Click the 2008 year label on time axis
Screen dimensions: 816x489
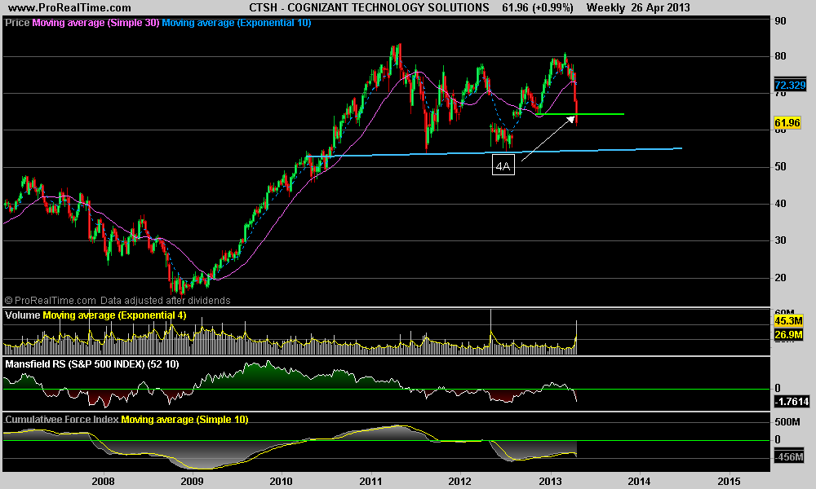pos(103,481)
